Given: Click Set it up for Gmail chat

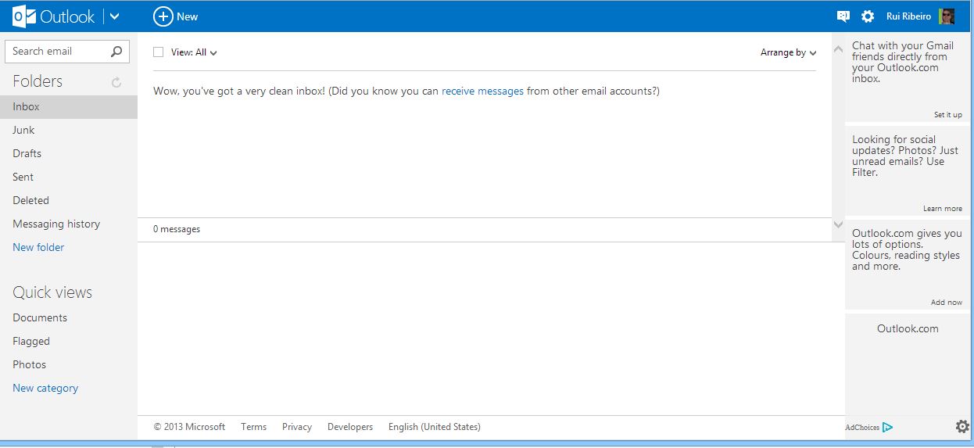Looking at the screenshot, I should [x=947, y=115].
